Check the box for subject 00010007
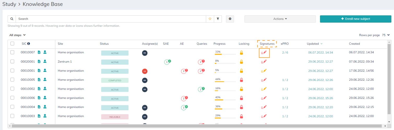 (x=12, y=52)
